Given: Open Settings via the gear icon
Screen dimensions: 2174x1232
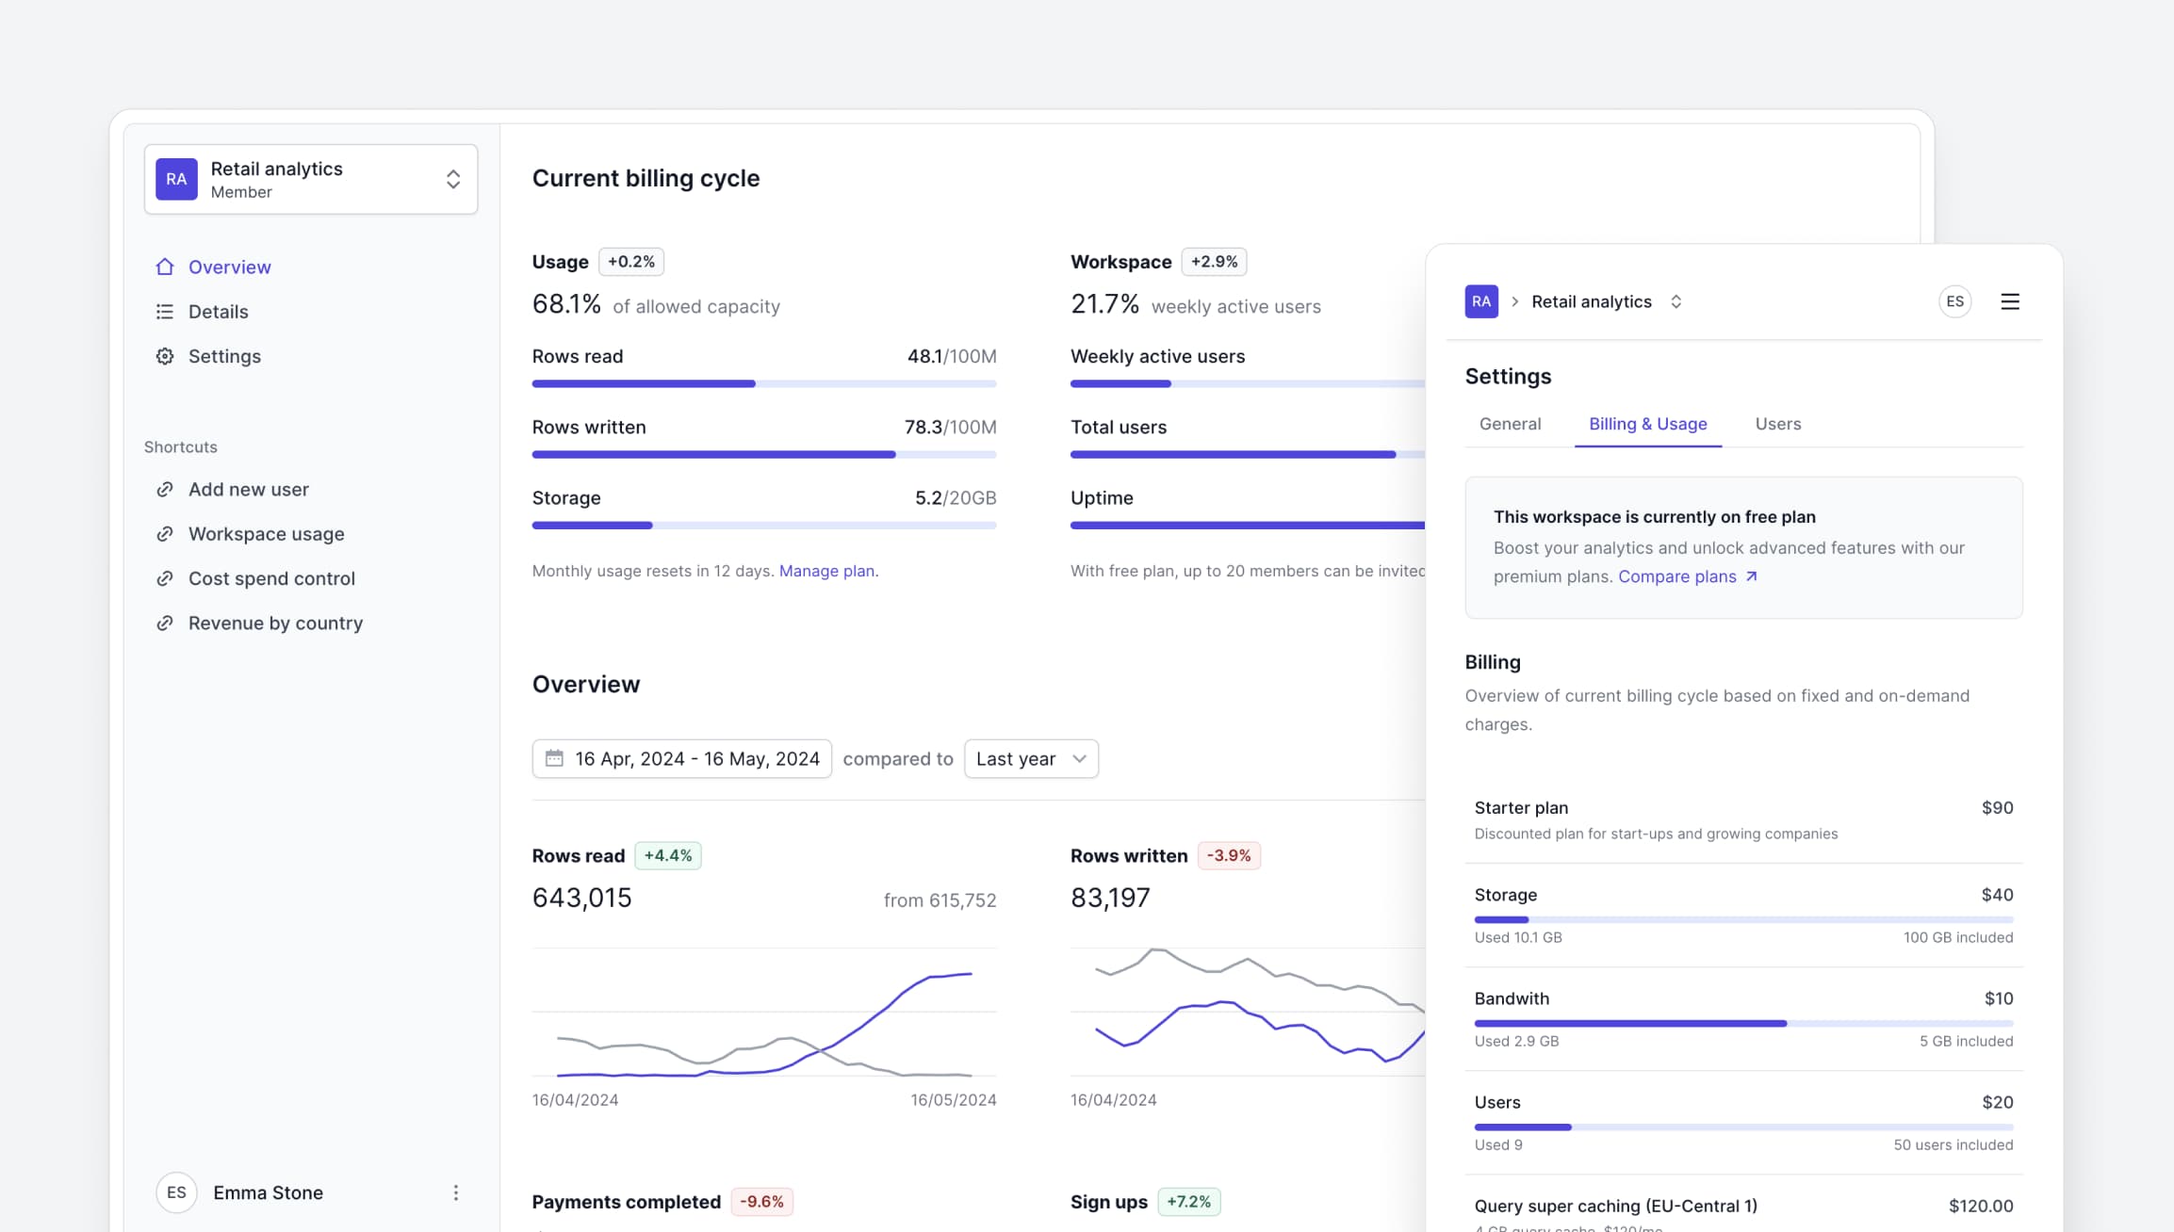Looking at the screenshot, I should (165, 356).
